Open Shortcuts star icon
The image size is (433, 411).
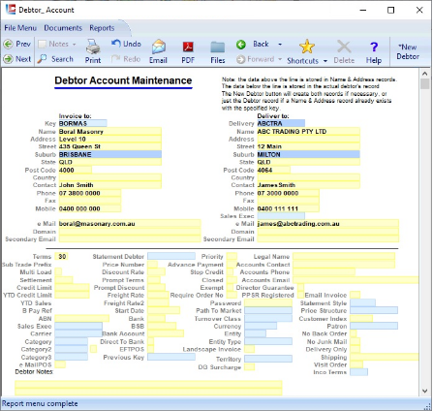coord(307,47)
